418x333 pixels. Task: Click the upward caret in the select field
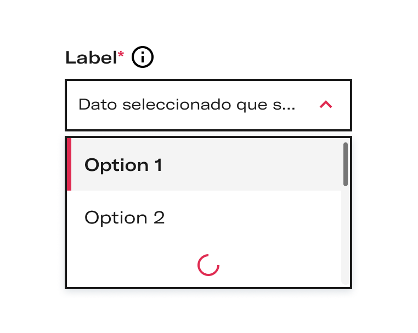point(326,105)
